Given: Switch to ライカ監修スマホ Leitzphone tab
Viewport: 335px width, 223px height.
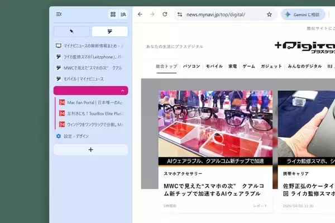Looking at the screenshot, I should pos(90,57).
